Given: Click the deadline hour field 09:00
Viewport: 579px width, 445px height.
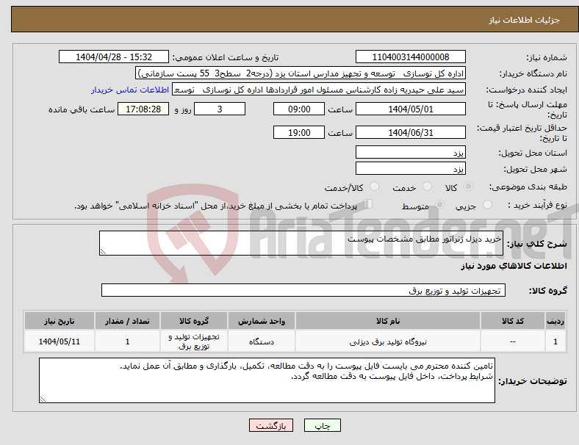Looking at the screenshot, I should click(299, 109).
